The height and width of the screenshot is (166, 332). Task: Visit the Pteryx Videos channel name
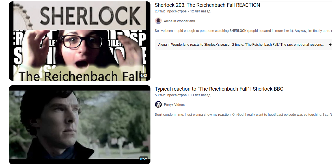point(174,105)
